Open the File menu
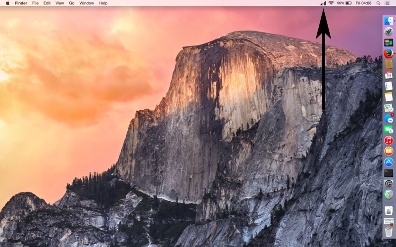This screenshot has width=396, height=247. pos(35,3)
